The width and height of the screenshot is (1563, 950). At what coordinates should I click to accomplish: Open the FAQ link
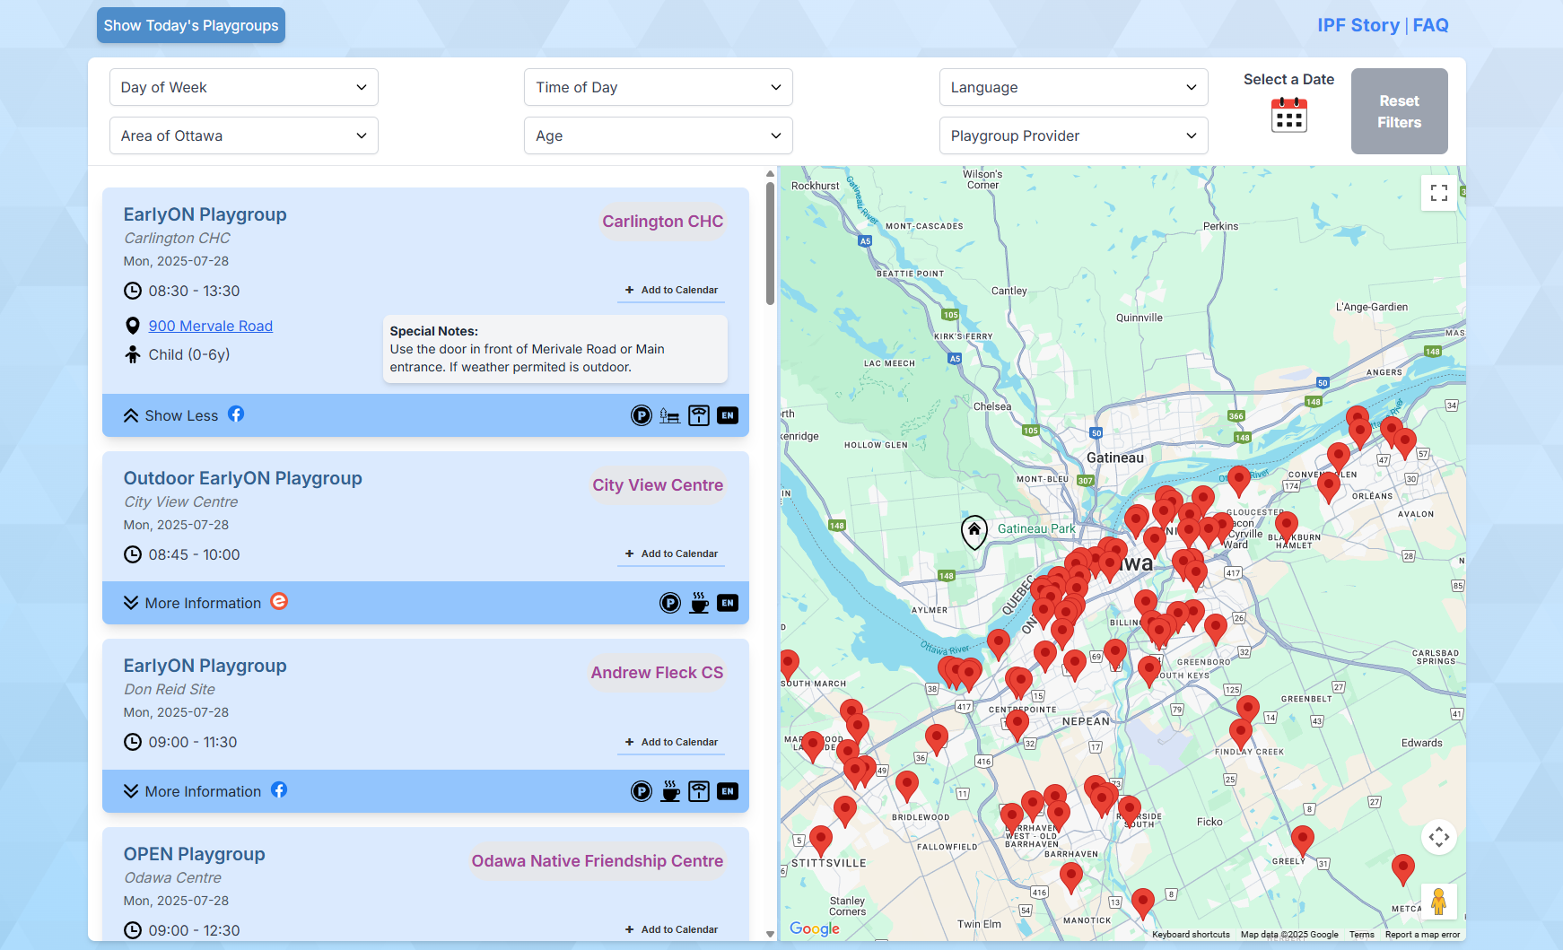click(1431, 25)
